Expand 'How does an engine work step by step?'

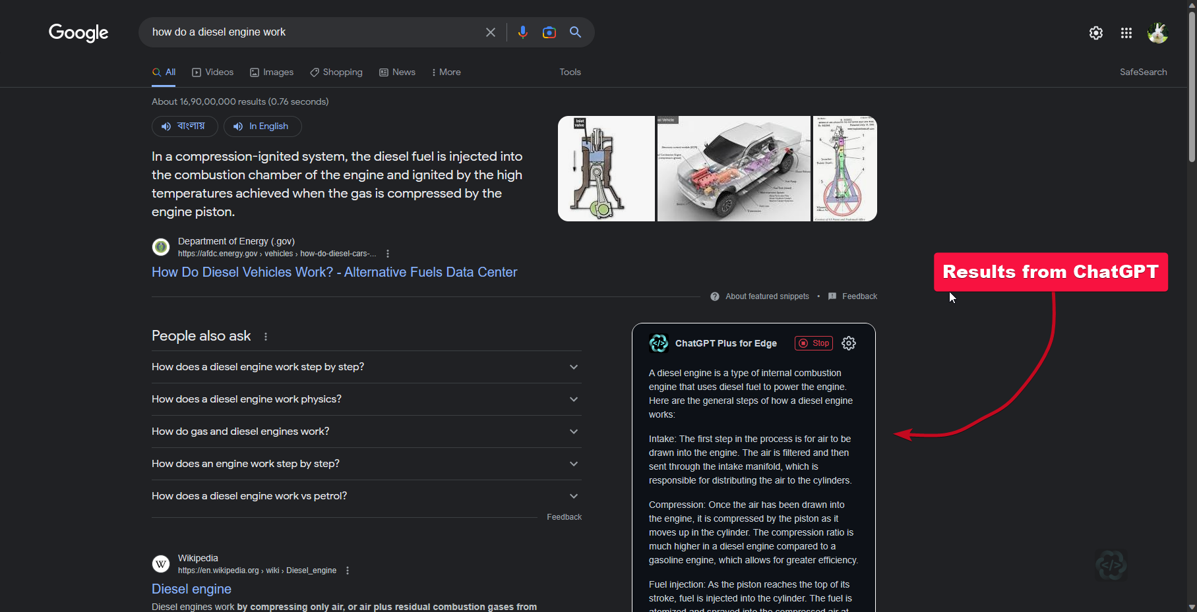(367, 464)
